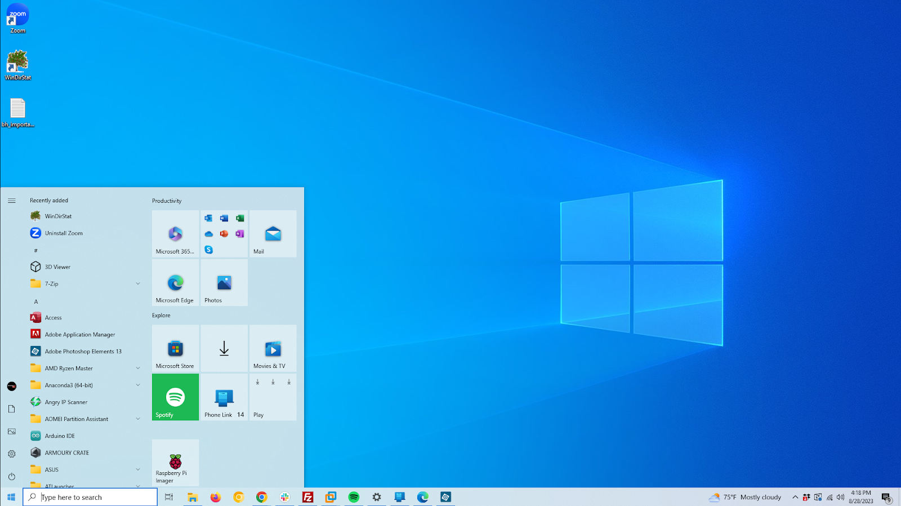The image size is (901, 506).
Task: Show hidden system tray icons
Action: 795,497
